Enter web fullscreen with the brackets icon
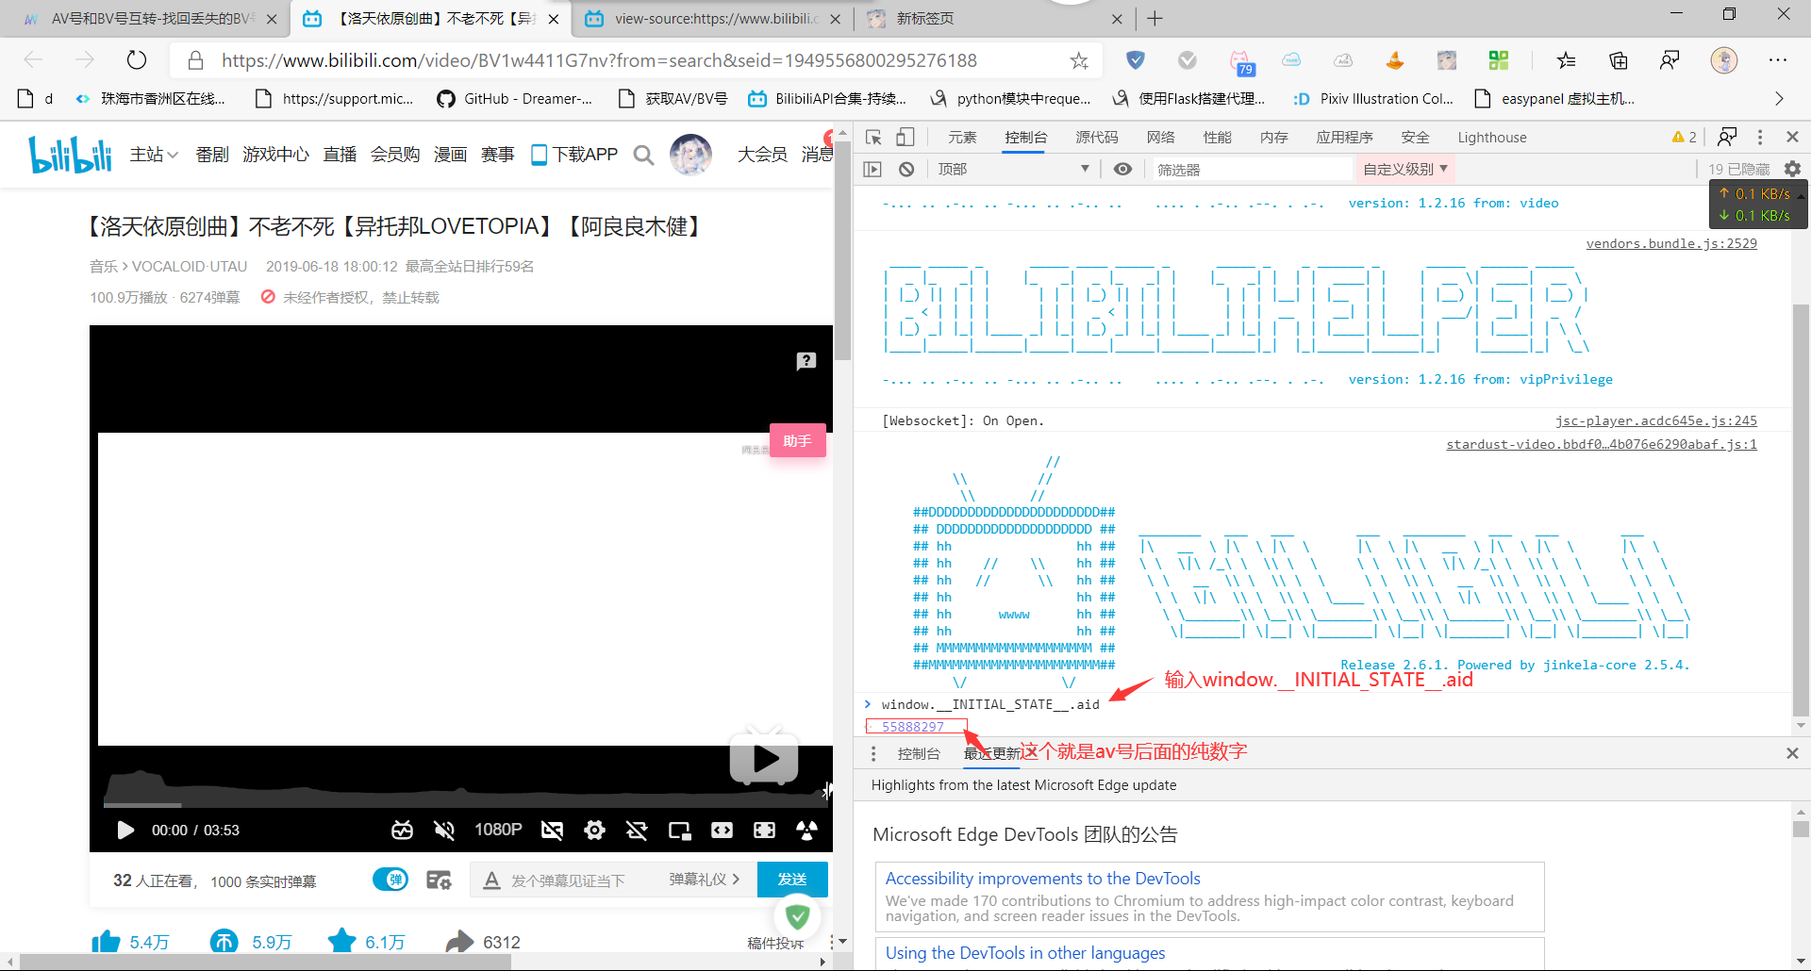Screen dimensions: 1811x971 click(764, 830)
